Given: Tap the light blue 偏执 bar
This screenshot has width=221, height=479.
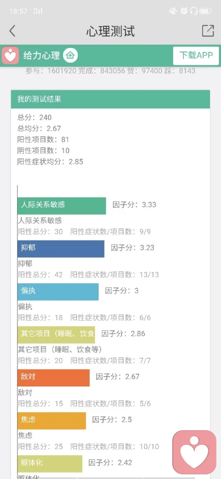Looking at the screenshot, I should [58, 292].
